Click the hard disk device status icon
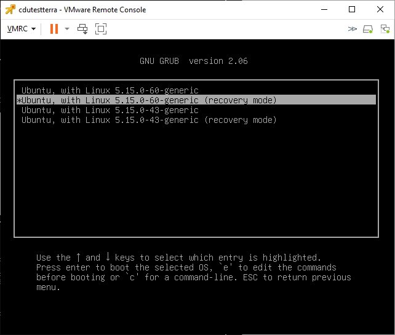Viewport: 395px width, 335px height. tap(368, 29)
